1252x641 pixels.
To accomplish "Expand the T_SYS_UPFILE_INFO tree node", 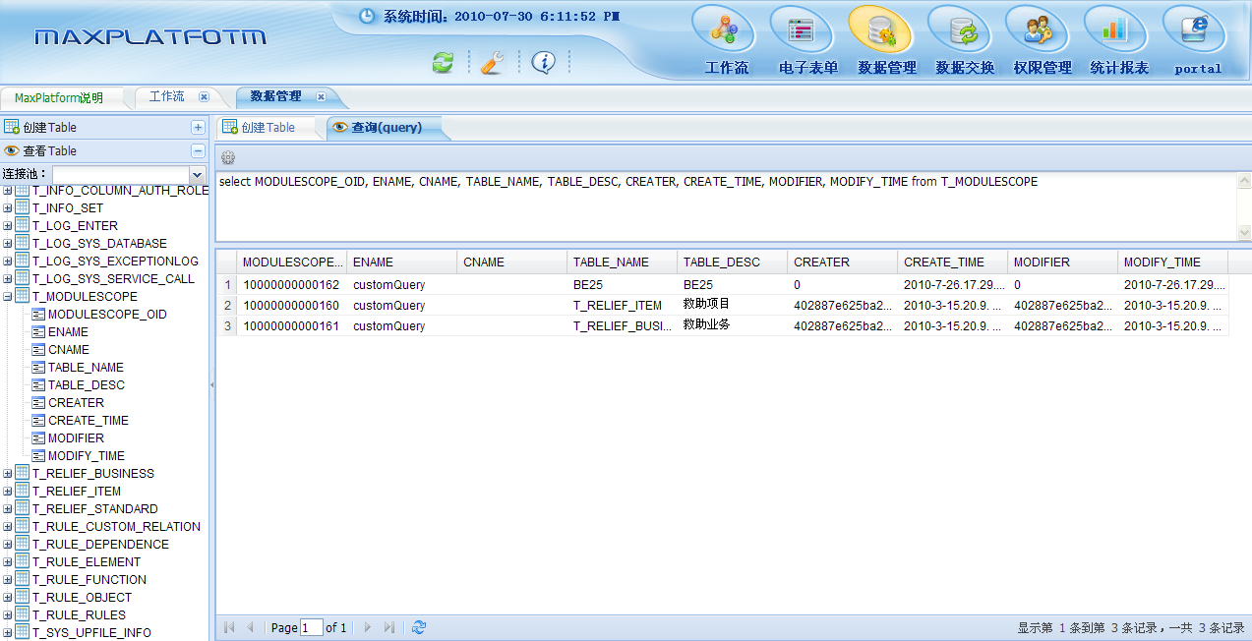I will point(8,633).
